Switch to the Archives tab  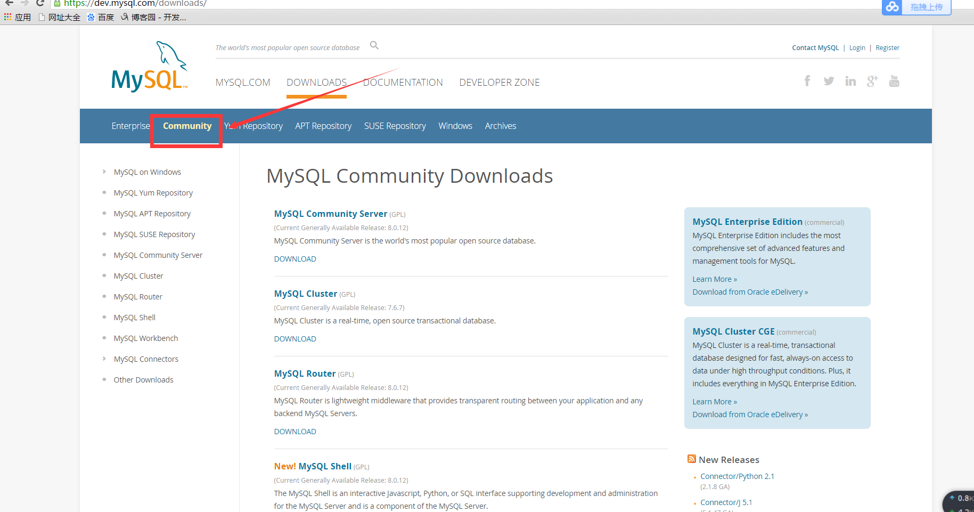click(x=500, y=126)
